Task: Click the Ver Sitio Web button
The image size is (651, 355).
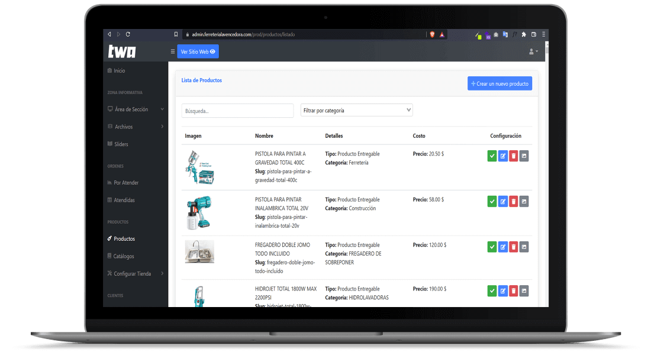Action: [198, 52]
